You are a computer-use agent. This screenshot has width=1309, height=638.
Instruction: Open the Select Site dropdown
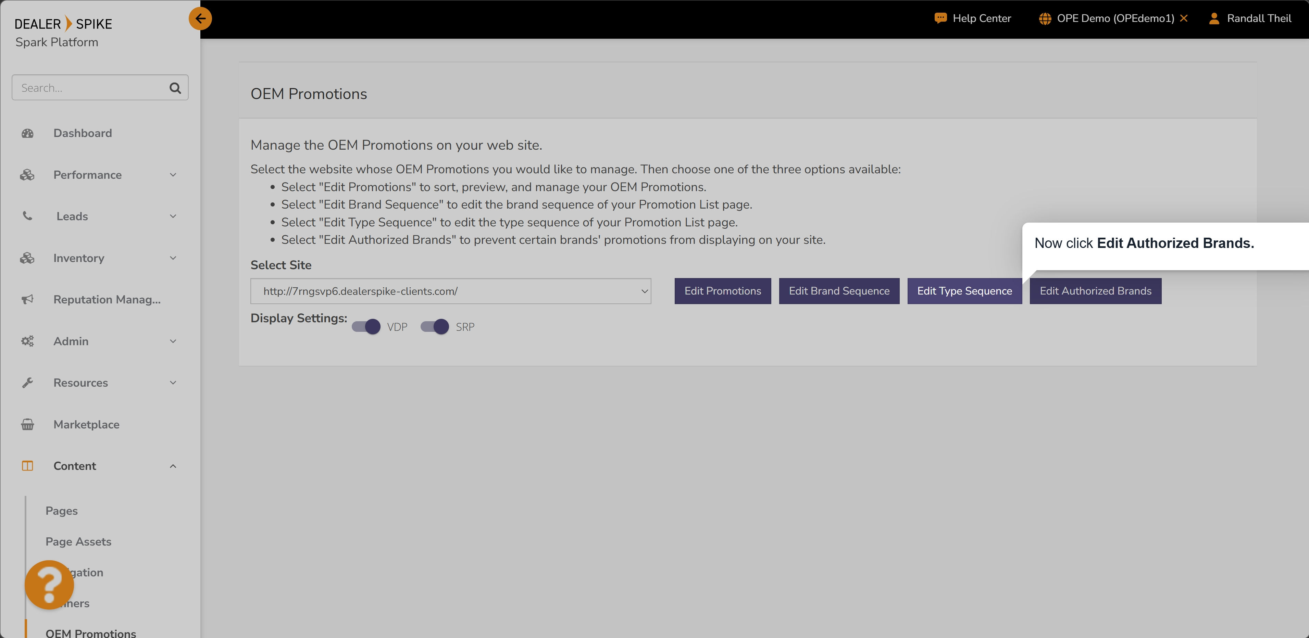click(x=450, y=291)
